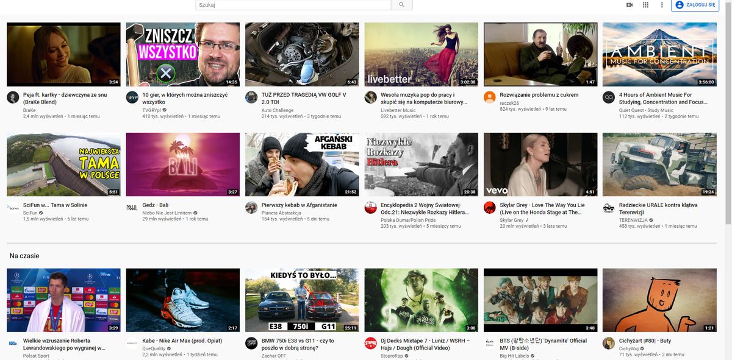Viewport: 732px width, 360px height.
Task: Click the ZALOGUJ SIĘ sign-in button
Action: [695, 5]
